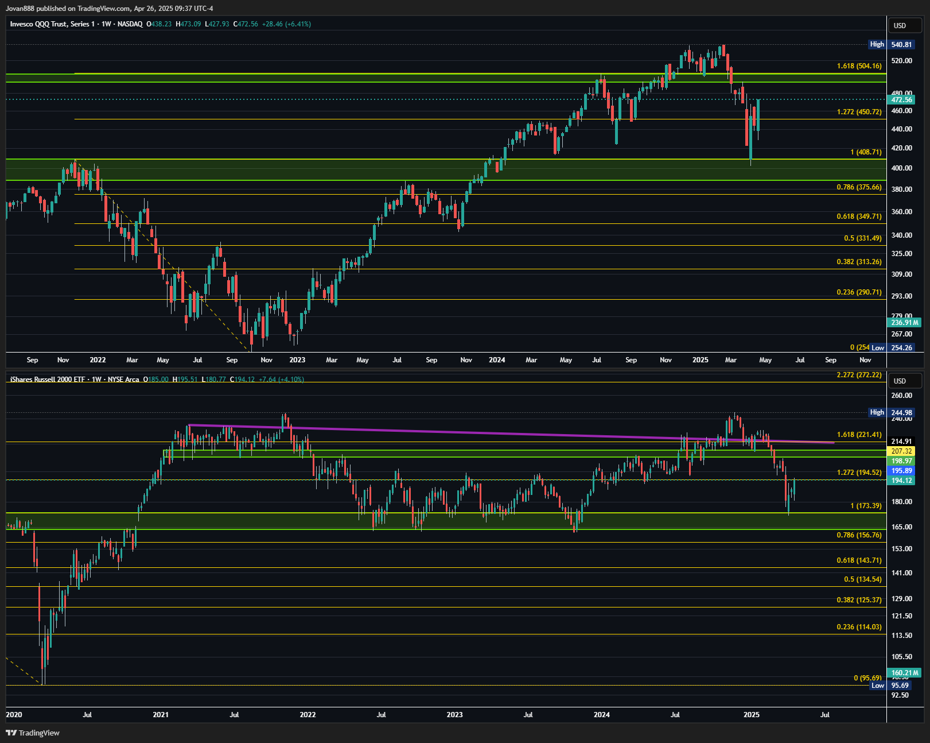Select the 194.12 current price label
The image size is (930, 743).
click(x=902, y=481)
